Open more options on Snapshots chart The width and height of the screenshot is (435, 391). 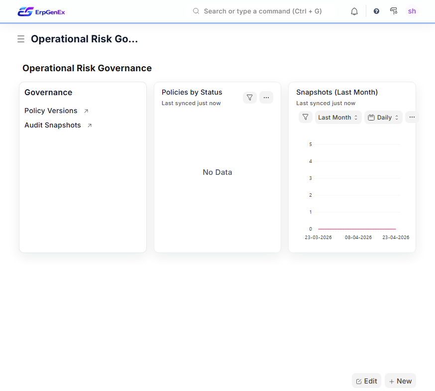coord(412,117)
